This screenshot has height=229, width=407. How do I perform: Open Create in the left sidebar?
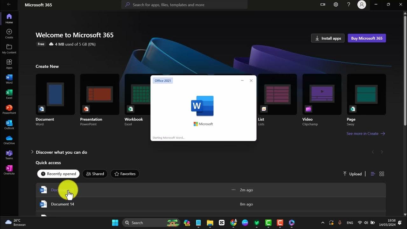click(x=9, y=34)
